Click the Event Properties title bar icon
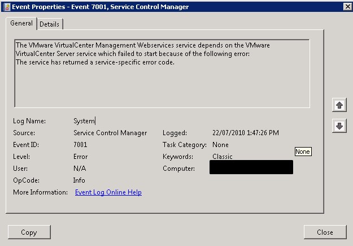 pos(6,7)
